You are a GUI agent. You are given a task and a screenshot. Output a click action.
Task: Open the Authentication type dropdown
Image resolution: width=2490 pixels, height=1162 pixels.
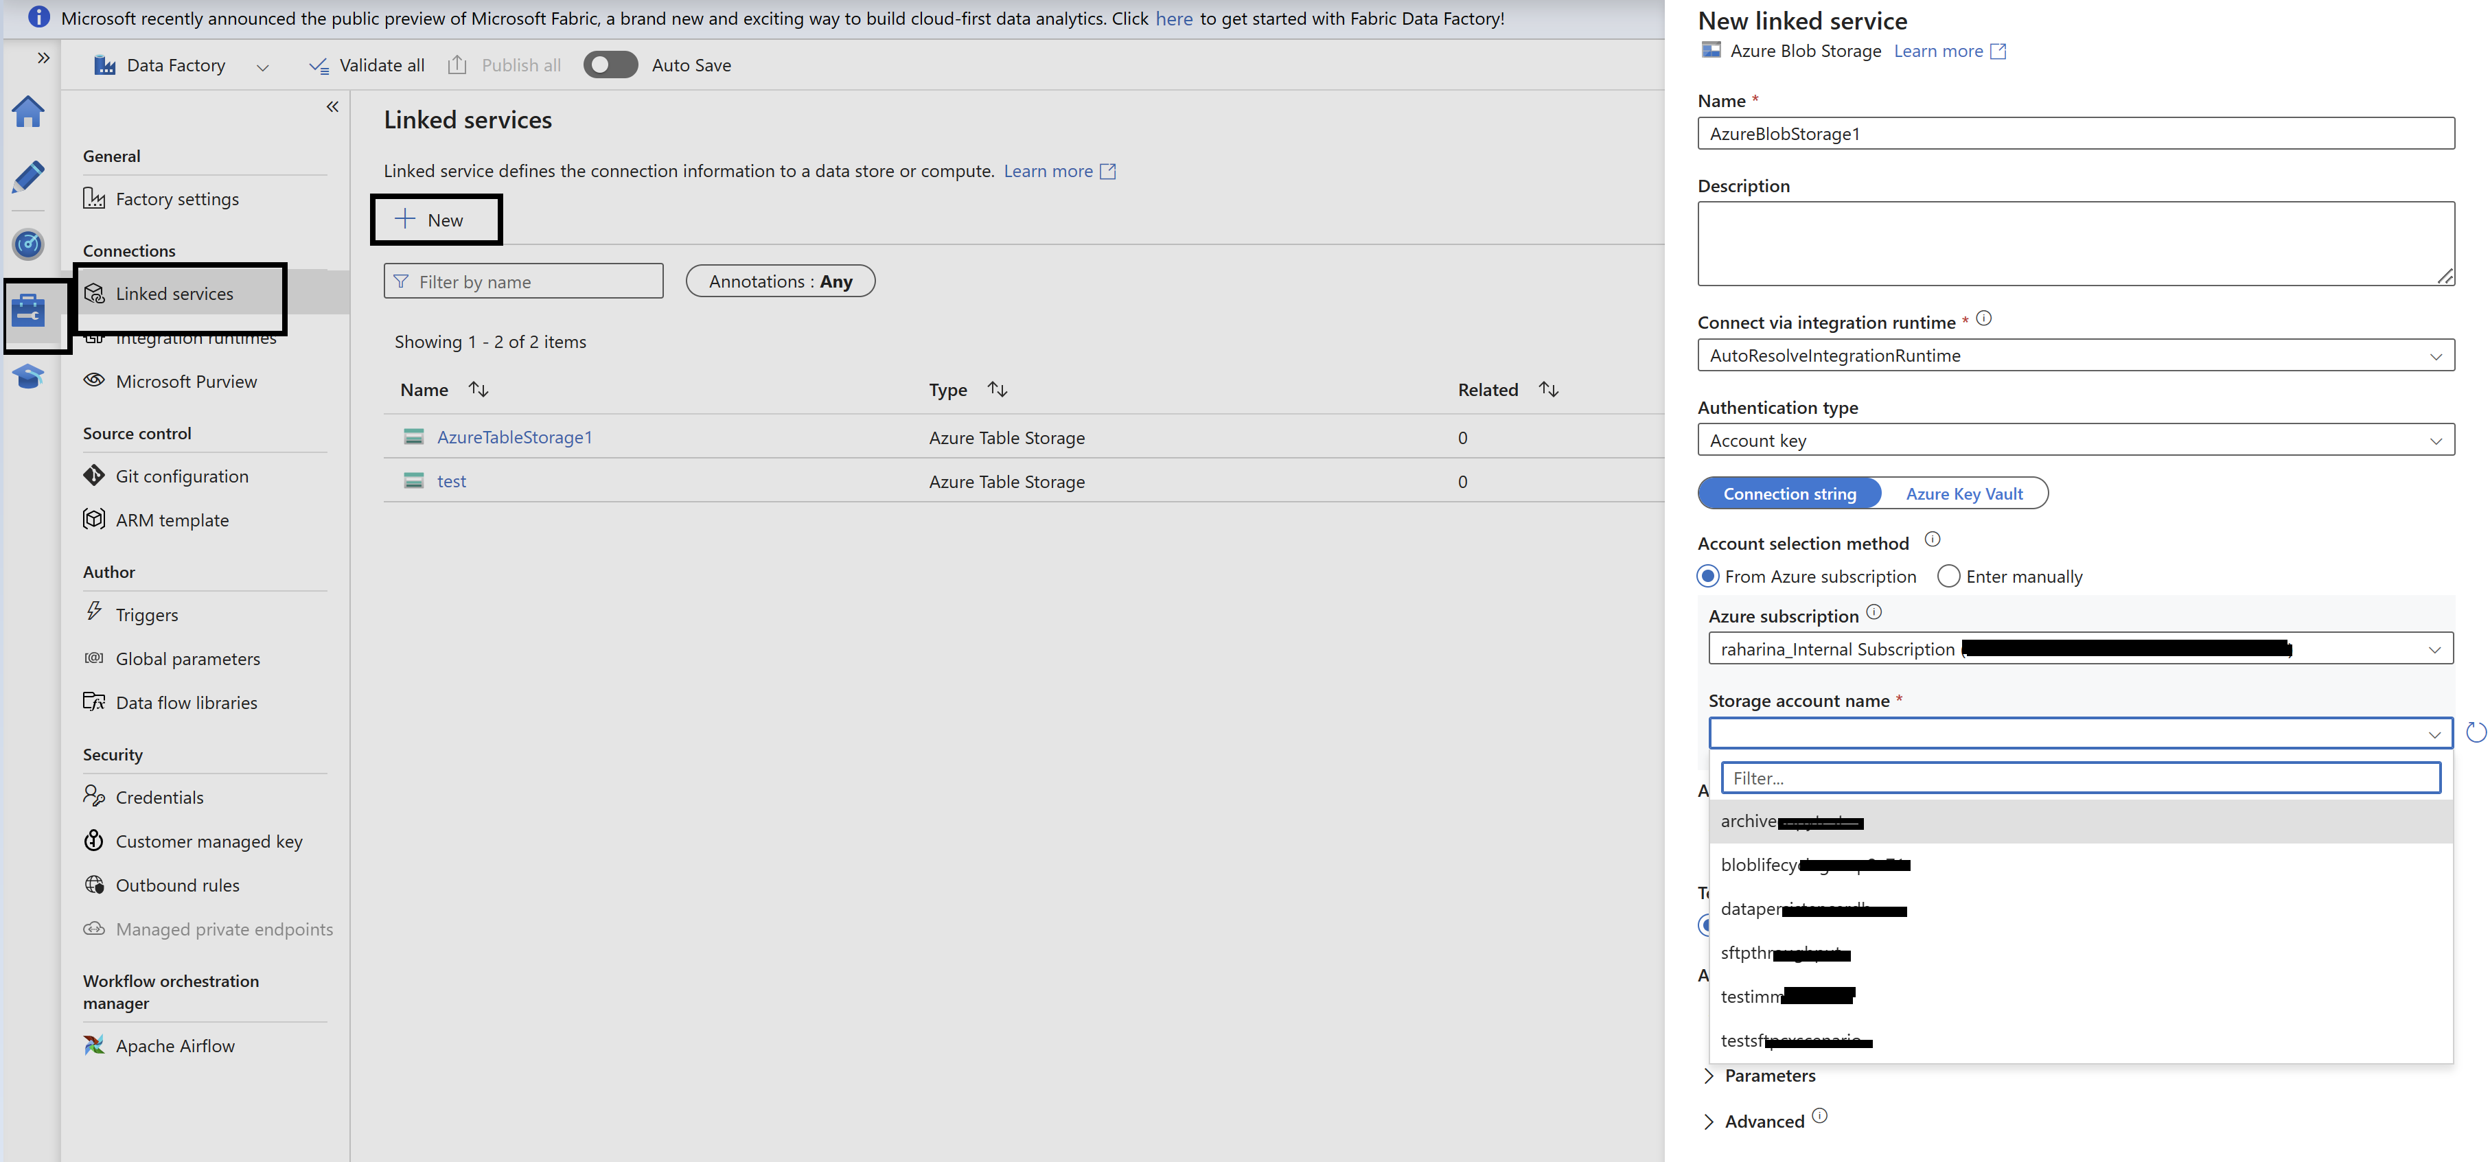[2075, 441]
